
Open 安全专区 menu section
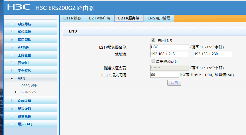tap(30, 71)
